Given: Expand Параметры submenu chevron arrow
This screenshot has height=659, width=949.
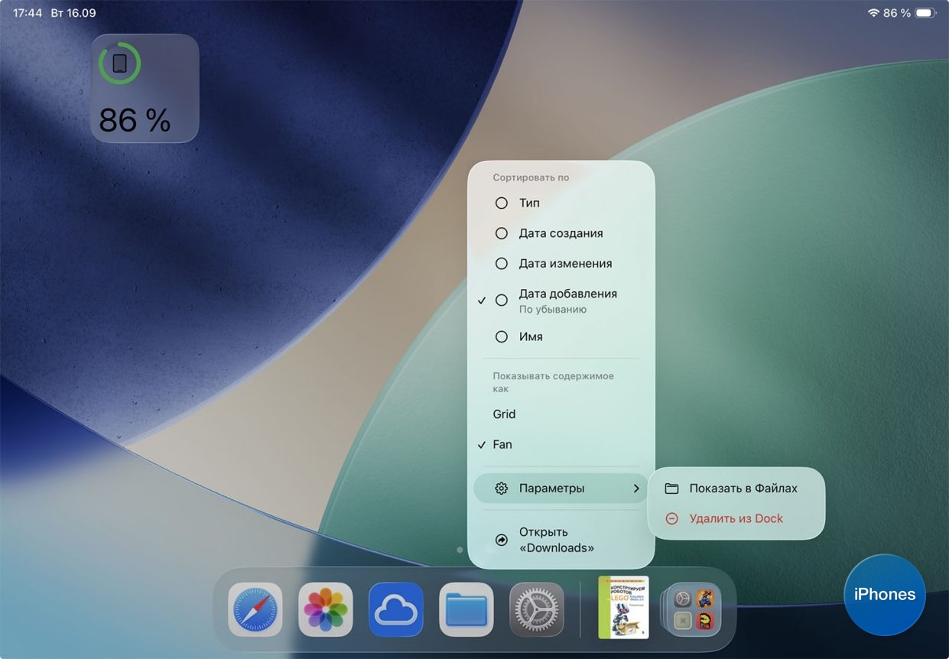Looking at the screenshot, I should [636, 489].
